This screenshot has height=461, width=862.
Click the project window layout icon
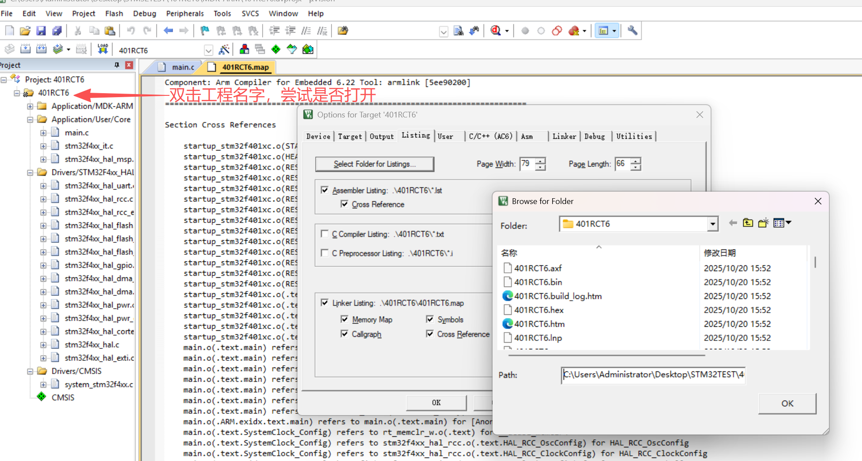coord(603,30)
